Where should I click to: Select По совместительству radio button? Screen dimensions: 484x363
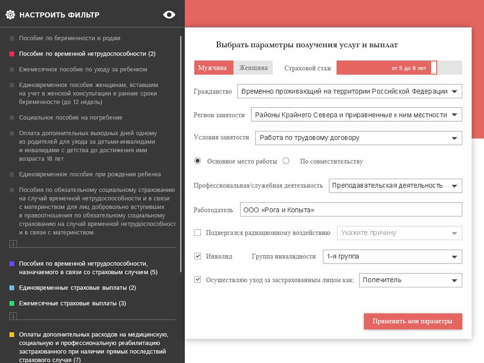[286, 161]
